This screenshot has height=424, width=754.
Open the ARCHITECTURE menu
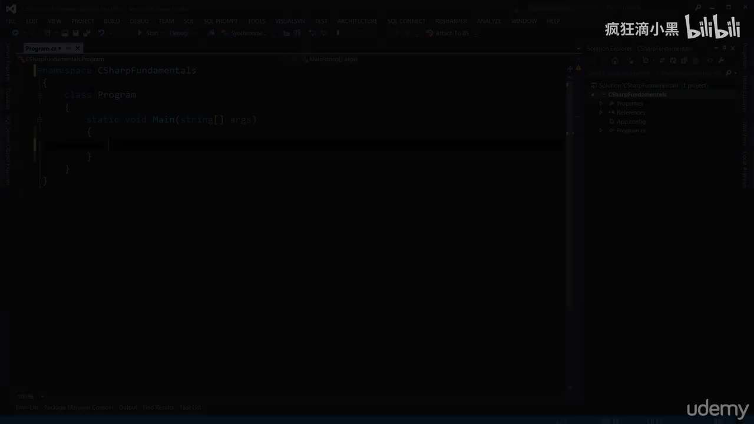pyautogui.click(x=358, y=21)
